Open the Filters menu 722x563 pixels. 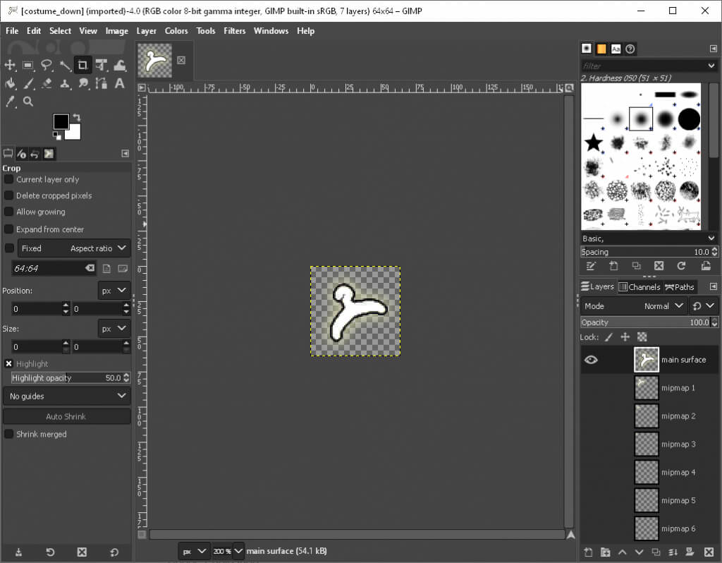tap(234, 31)
